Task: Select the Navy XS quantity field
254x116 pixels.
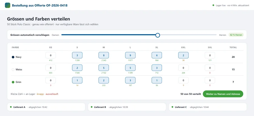Action: coord(51,55)
